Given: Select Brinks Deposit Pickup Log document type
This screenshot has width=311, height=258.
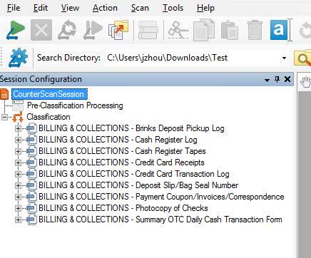Looking at the screenshot, I should pyautogui.click(x=131, y=128).
